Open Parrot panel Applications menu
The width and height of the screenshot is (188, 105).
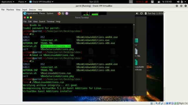(x=32, y=13)
